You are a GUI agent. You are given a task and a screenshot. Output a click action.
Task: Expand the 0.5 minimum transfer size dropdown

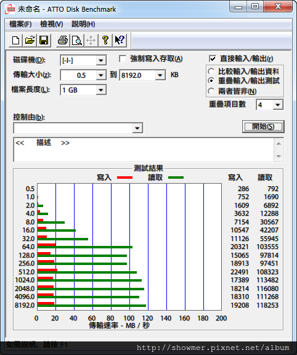pyautogui.click(x=100, y=75)
